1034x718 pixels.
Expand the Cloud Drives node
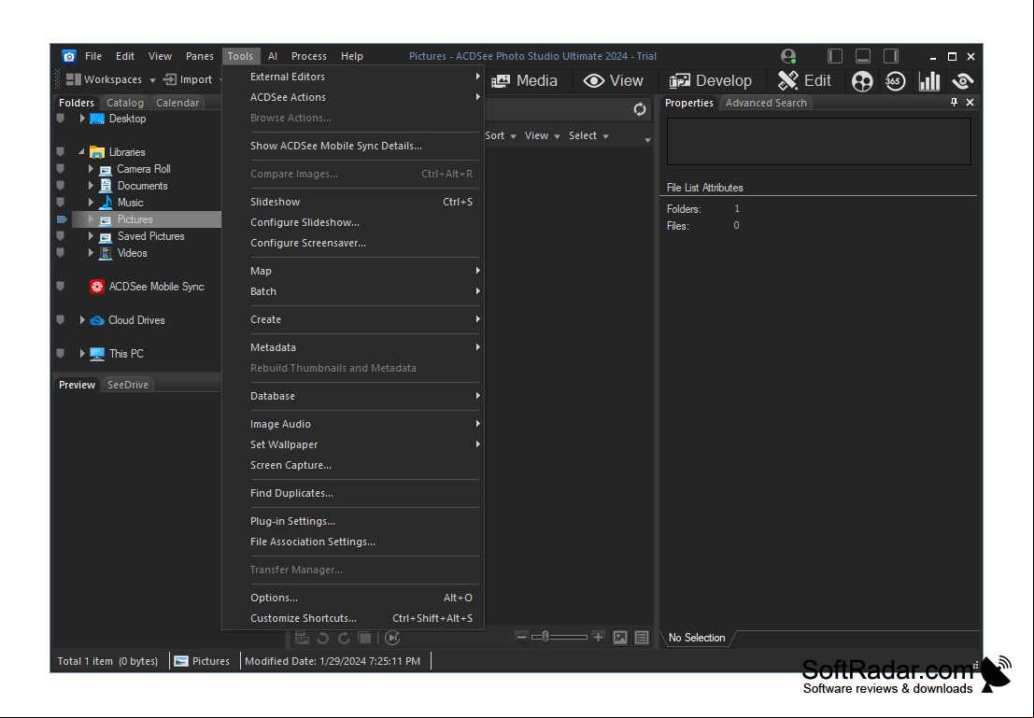click(x=82, y=320)
